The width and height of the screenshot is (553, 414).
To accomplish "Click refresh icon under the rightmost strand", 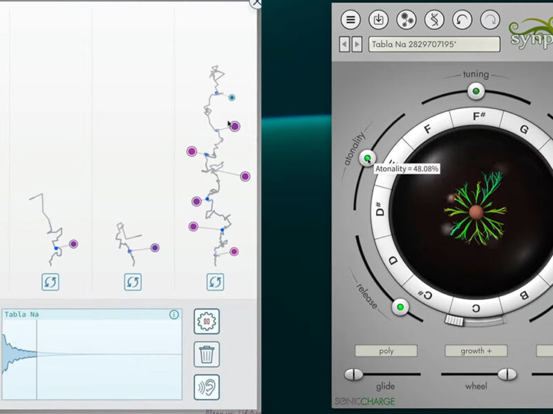I will coord(215,282).
